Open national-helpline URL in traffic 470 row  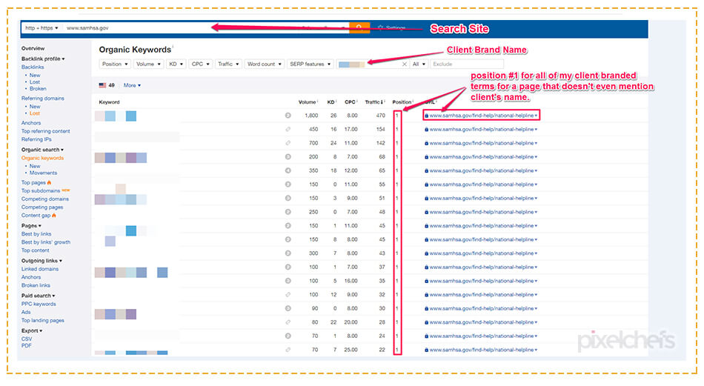[x=481, y=116]
